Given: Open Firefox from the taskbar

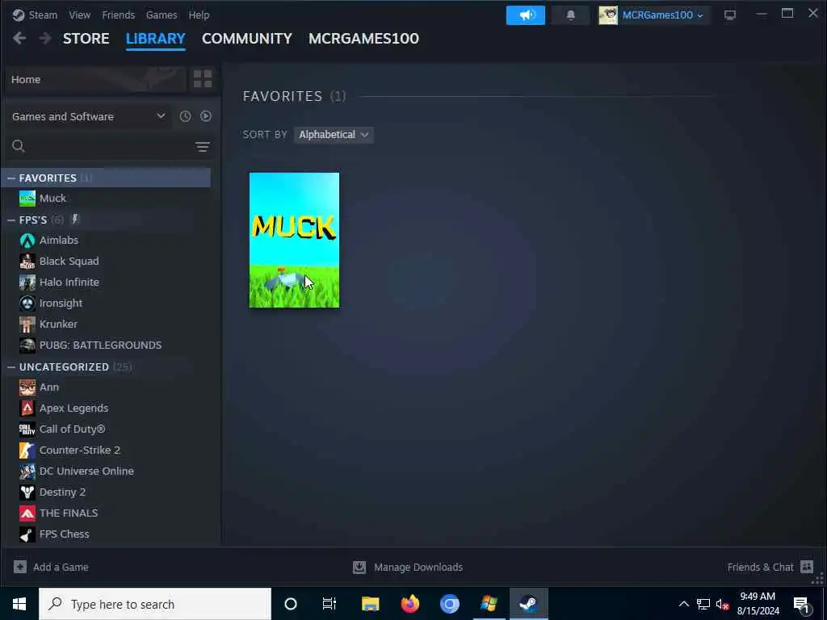Looking at the screenshot, I should (x=409, y=604).
